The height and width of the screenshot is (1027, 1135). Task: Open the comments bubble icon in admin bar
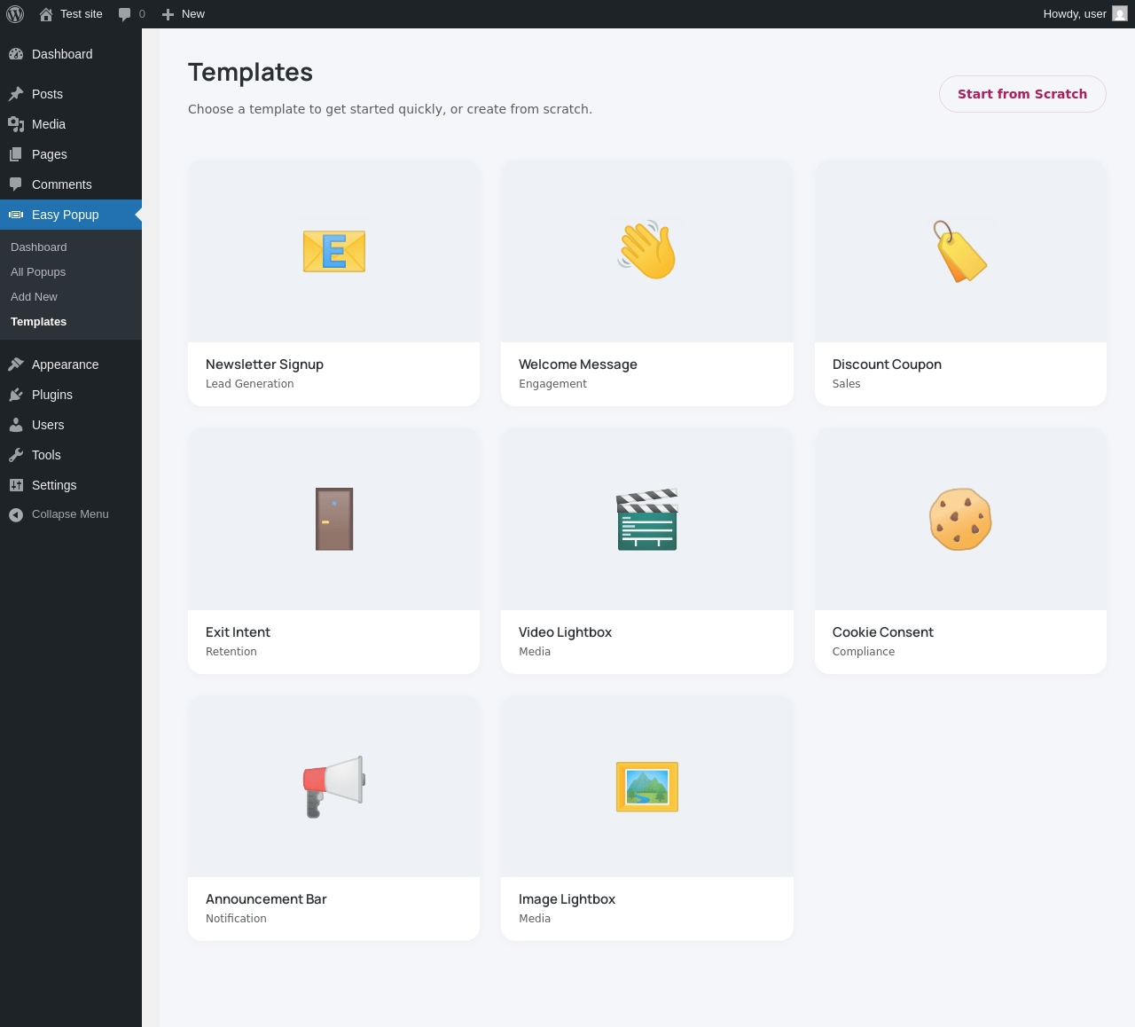(x=125, y=14)
